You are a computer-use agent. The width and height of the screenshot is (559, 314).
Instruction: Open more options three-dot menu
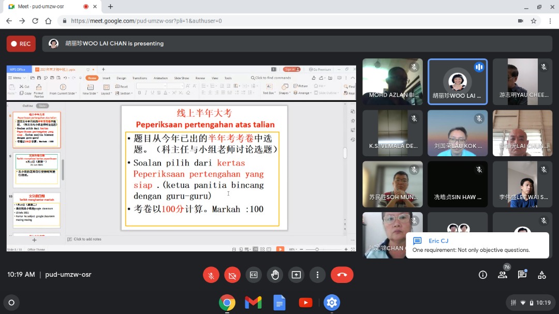pos(317,275)
